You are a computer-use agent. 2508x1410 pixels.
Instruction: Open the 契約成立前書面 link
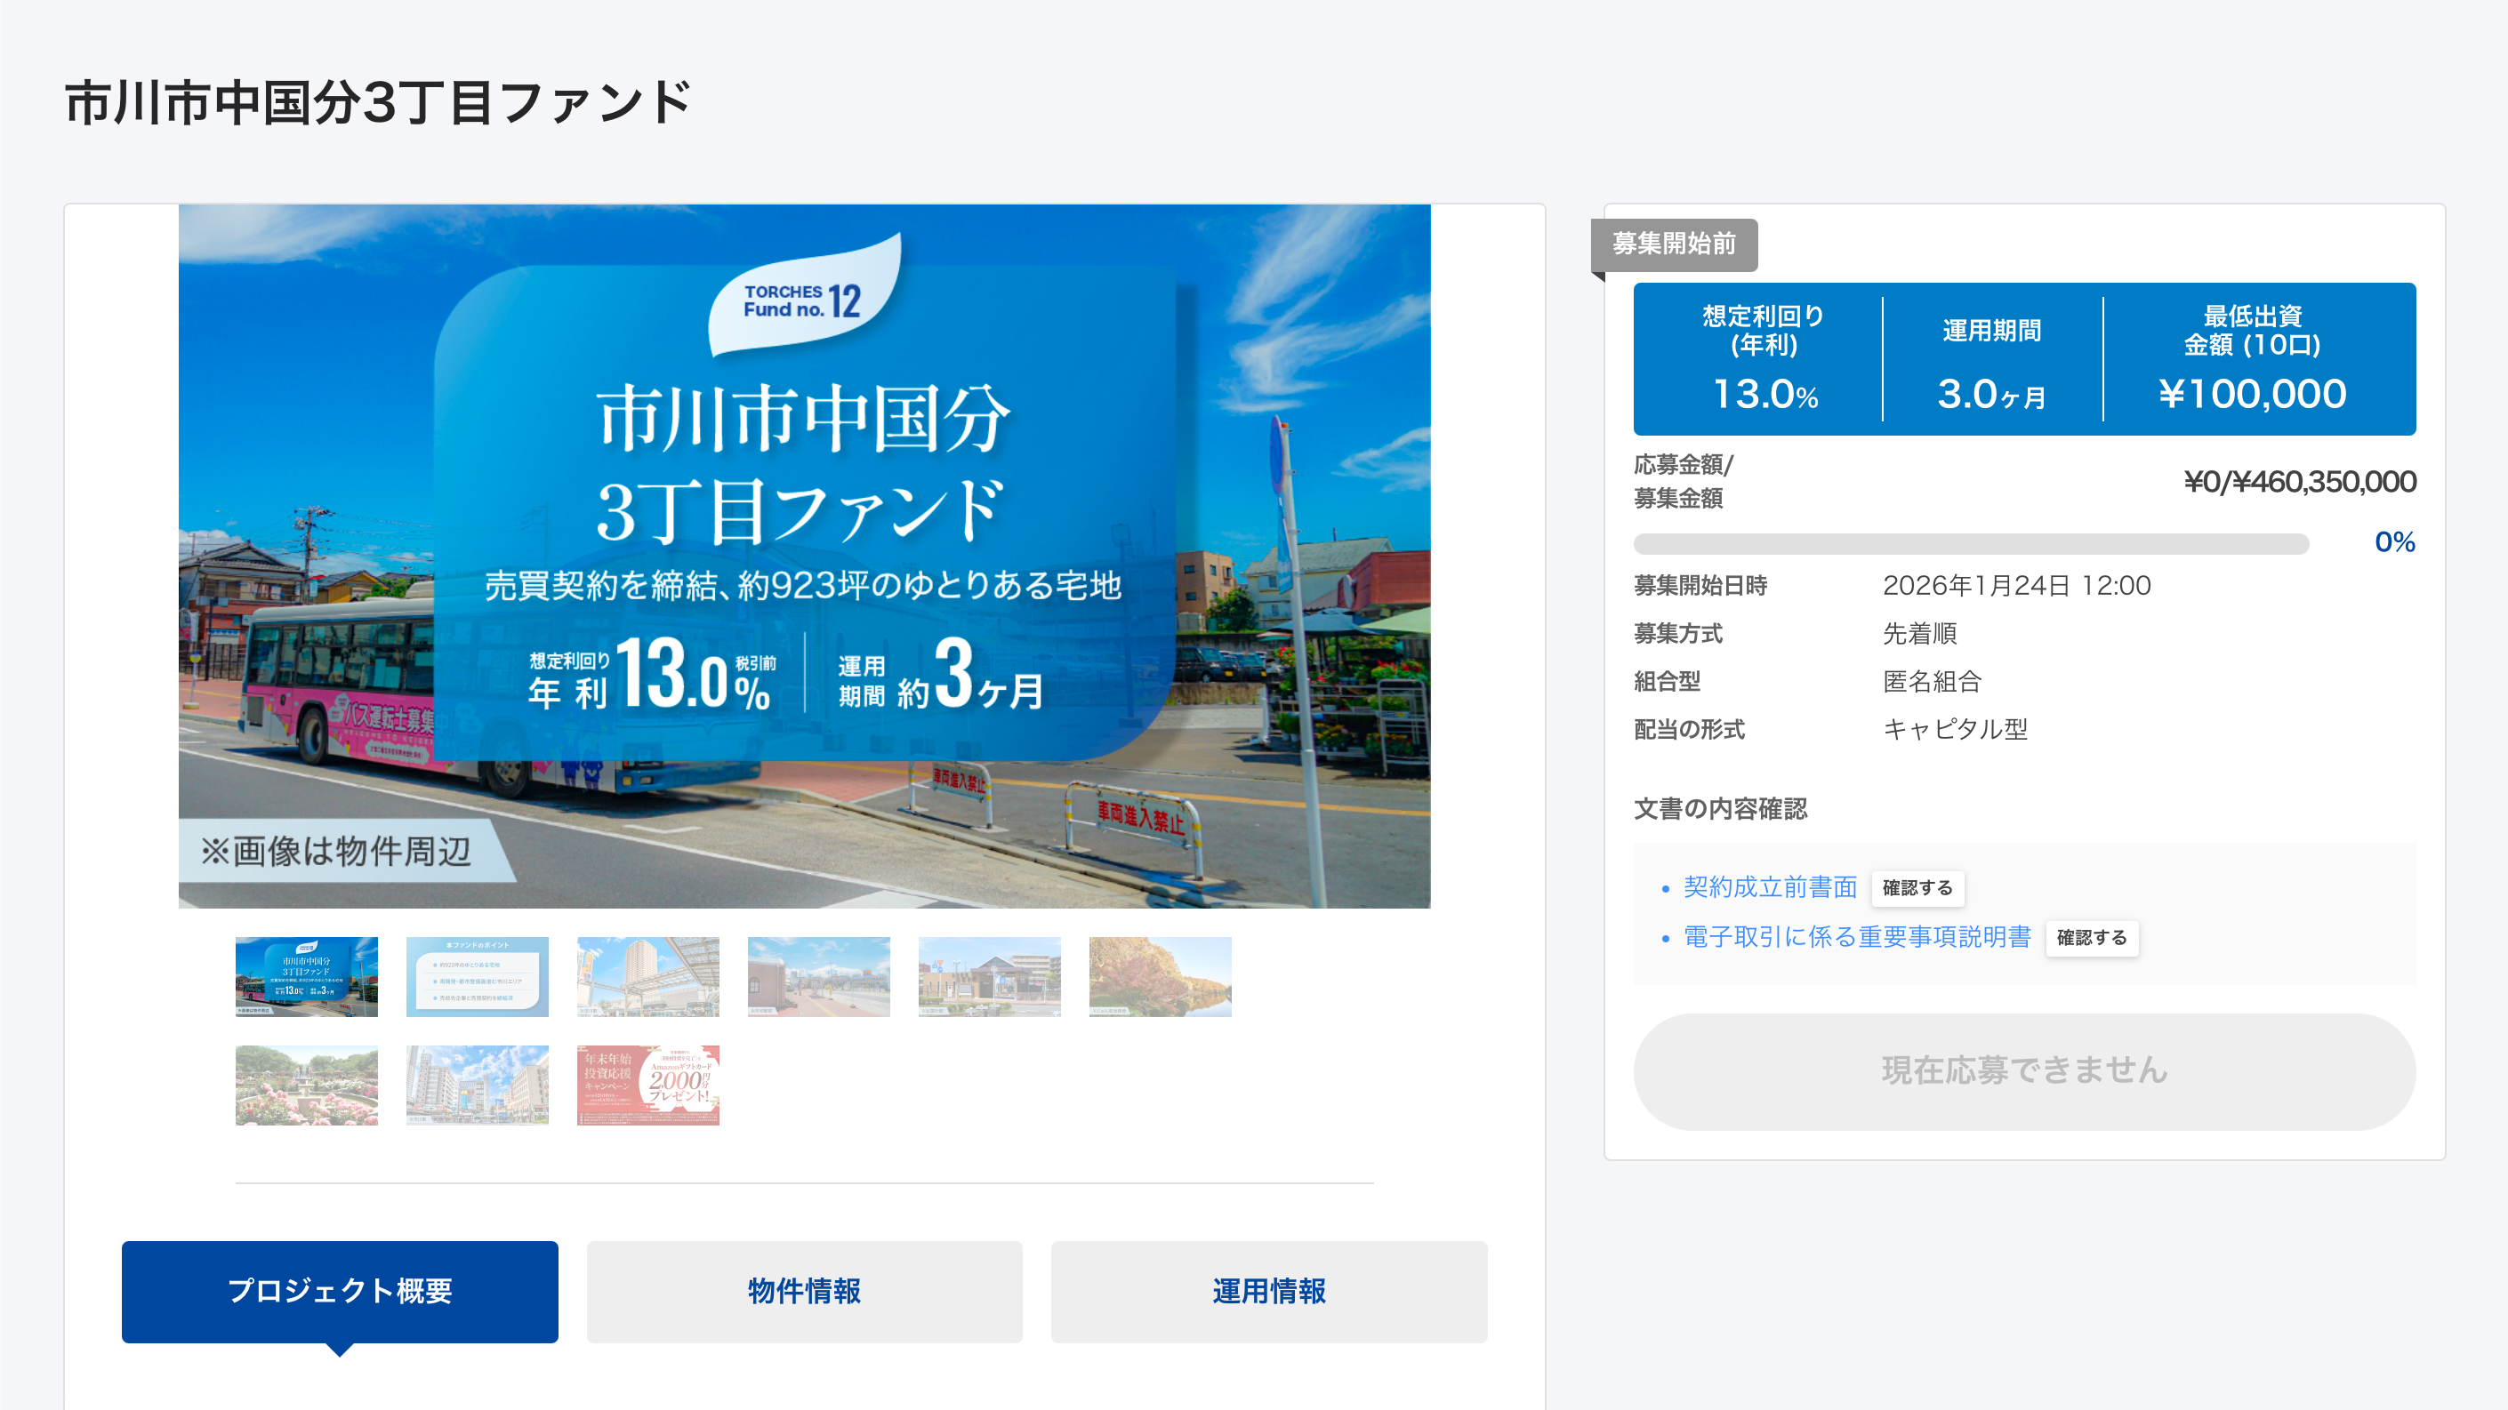1770,887
